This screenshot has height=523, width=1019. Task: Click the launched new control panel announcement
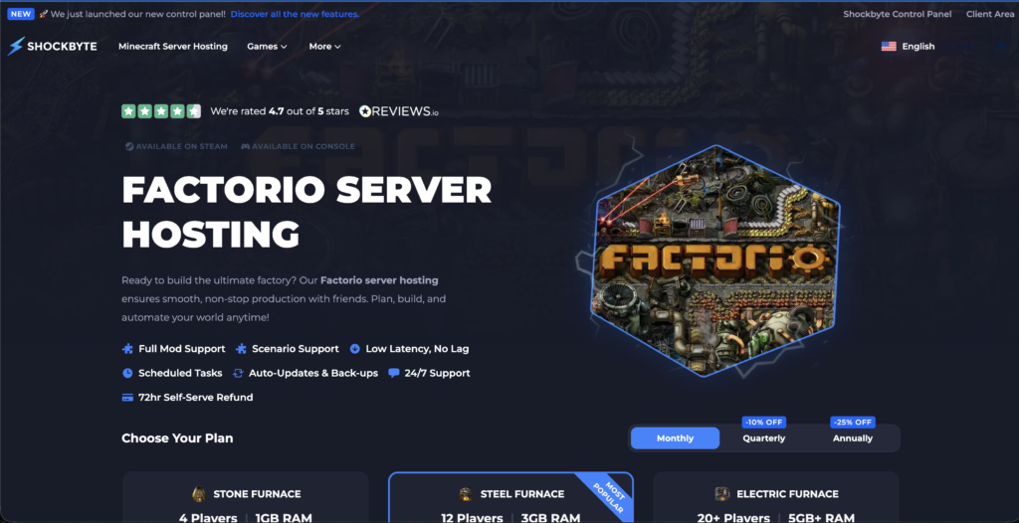coord(137,14)
